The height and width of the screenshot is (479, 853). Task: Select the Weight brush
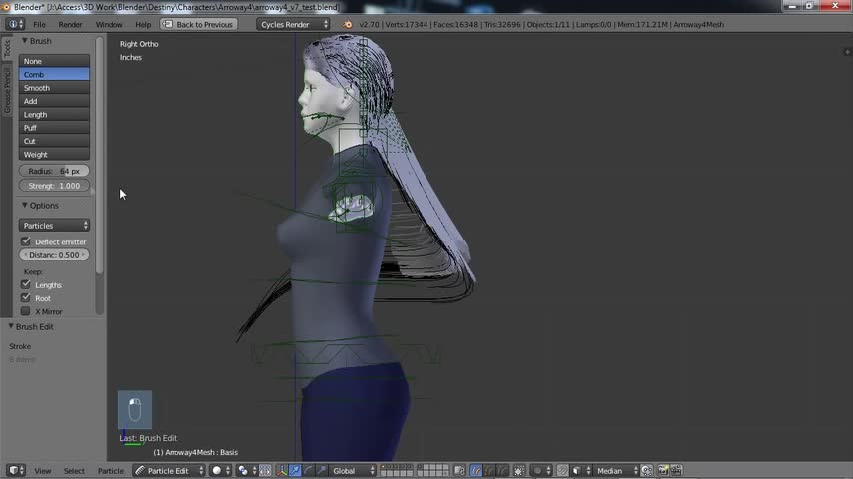(x=54, y=154)
